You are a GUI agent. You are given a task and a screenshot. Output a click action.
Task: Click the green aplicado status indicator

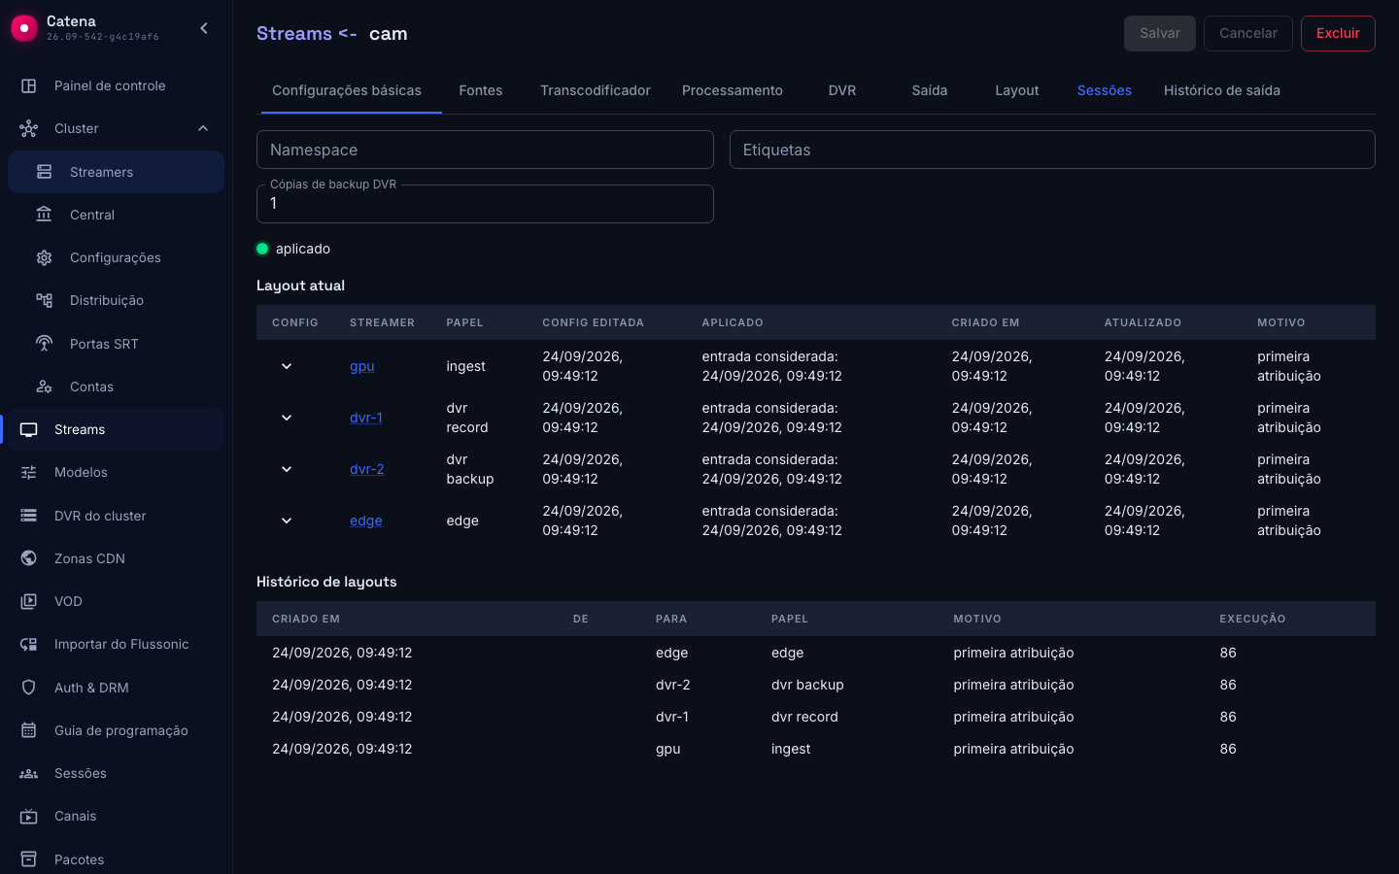[262, 249]
